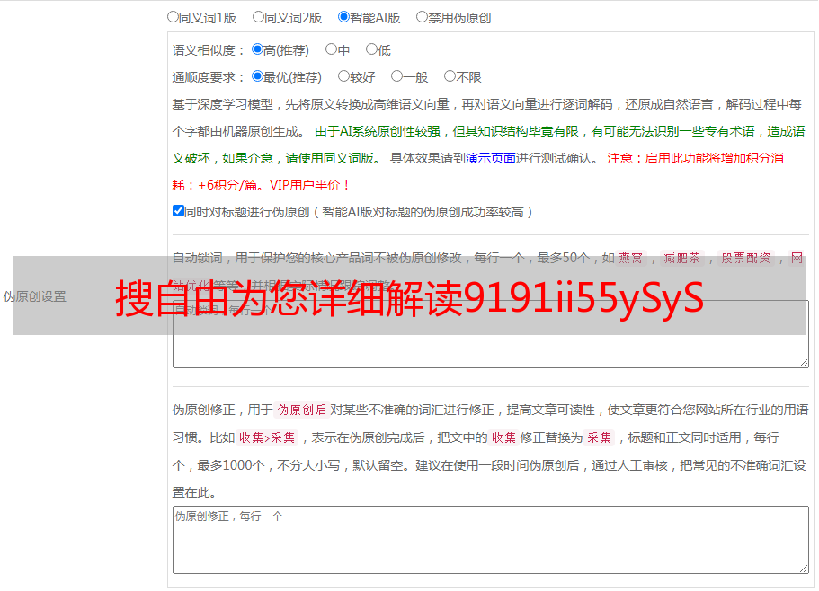Toggle 同时对标题进行伪原创 checkbox
The width and height of the screenshot is (819, 591).
click(178, 211)
